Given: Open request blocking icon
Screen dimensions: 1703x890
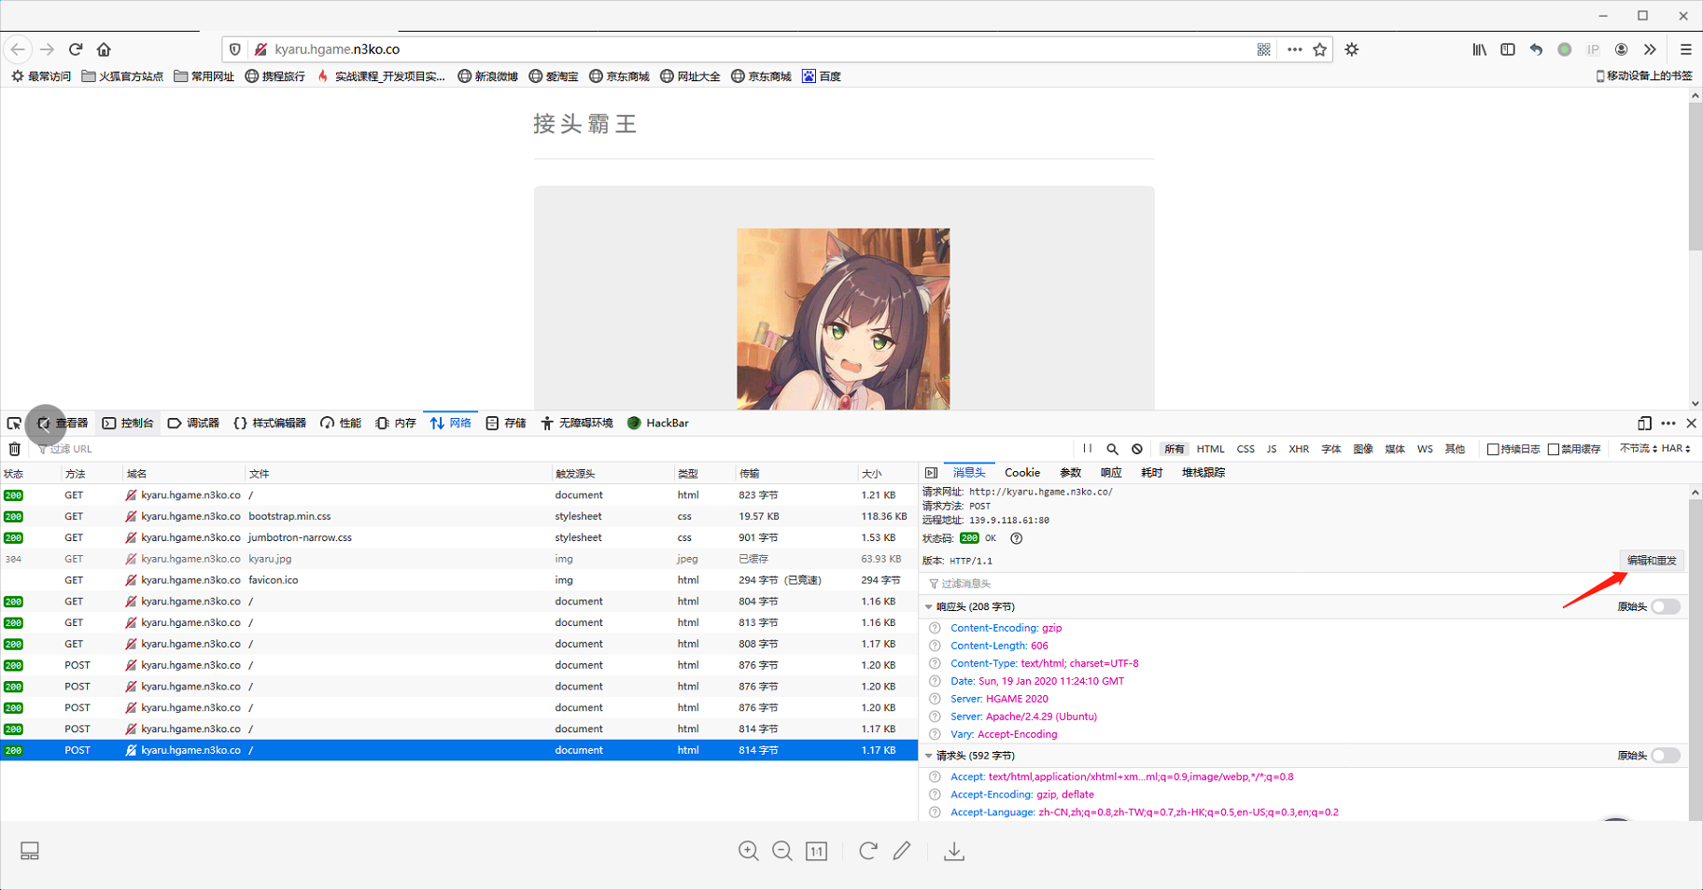Looking at the screenshot, I should pyautogui.click(x=1137, y=449).
